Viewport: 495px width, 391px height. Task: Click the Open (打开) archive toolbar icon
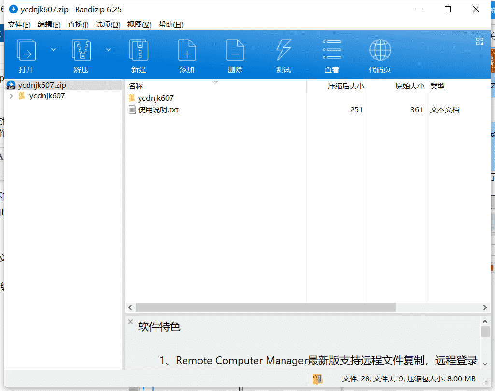(x=26, y=51)
